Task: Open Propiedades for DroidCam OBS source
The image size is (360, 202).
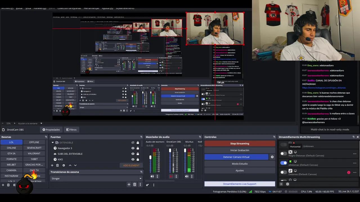Action: click(x=51, y=130)
